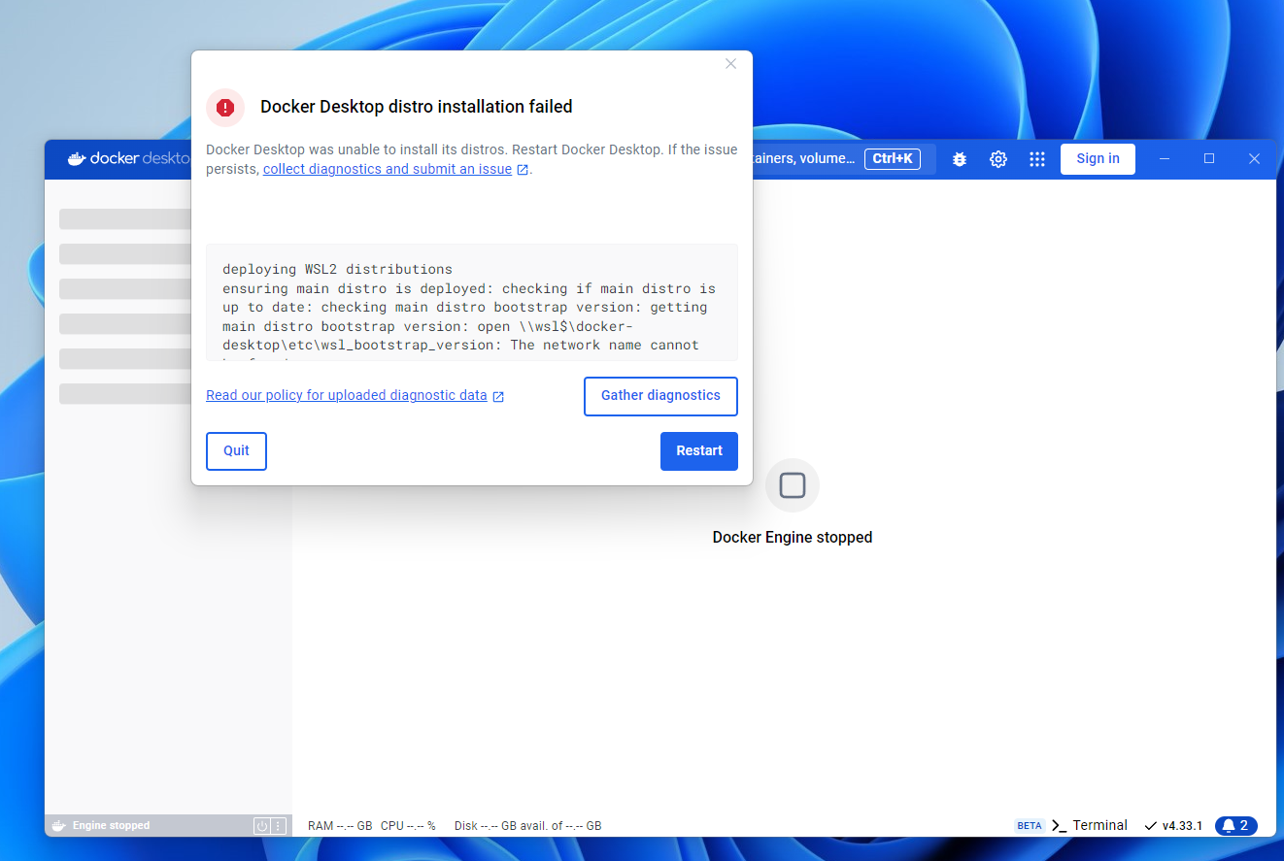
Task: Click the "Docker Engine stopped" message
Action: [x=793, y=538]
